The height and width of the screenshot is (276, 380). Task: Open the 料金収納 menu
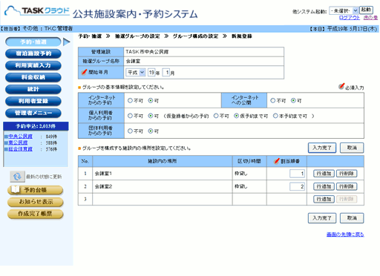coord(33,77)
